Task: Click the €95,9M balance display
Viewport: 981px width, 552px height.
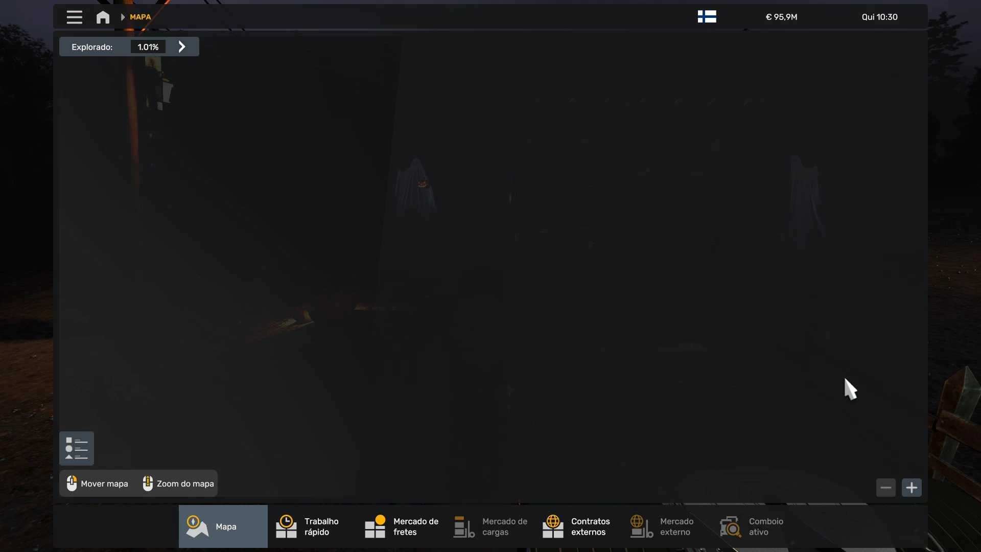Action: (781, 17)
